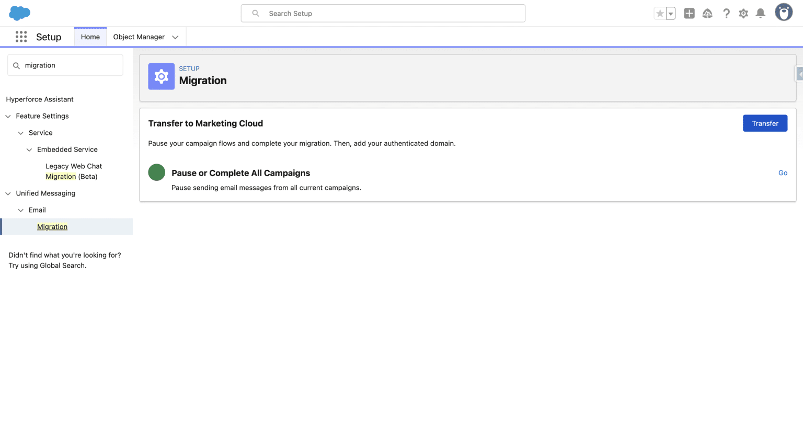Click the 'Pause sending email messages' description
This screenshot has height=437, width=803.
(x=266, y=188)
